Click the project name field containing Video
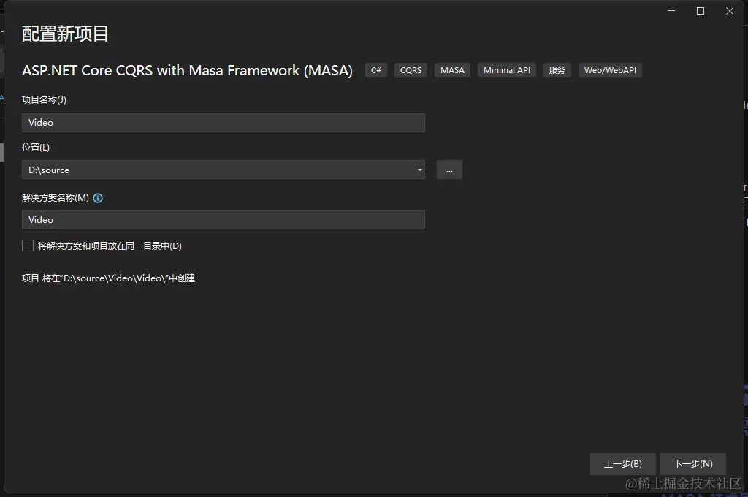This screenshot has width=748, height=497. pyautogui.click(x=224, y=123)
